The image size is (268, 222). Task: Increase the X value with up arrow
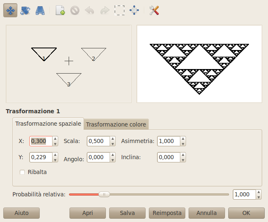pyautogui.click(x=55, y=139)
